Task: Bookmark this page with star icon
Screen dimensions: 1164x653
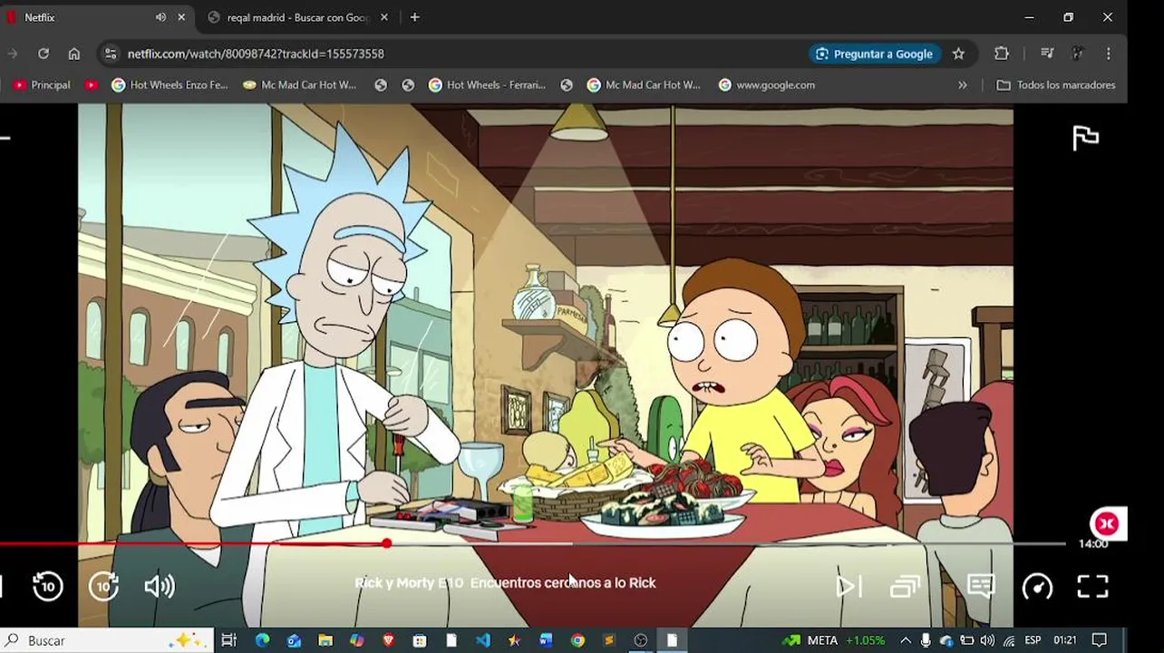Action: tap(958, 54)
